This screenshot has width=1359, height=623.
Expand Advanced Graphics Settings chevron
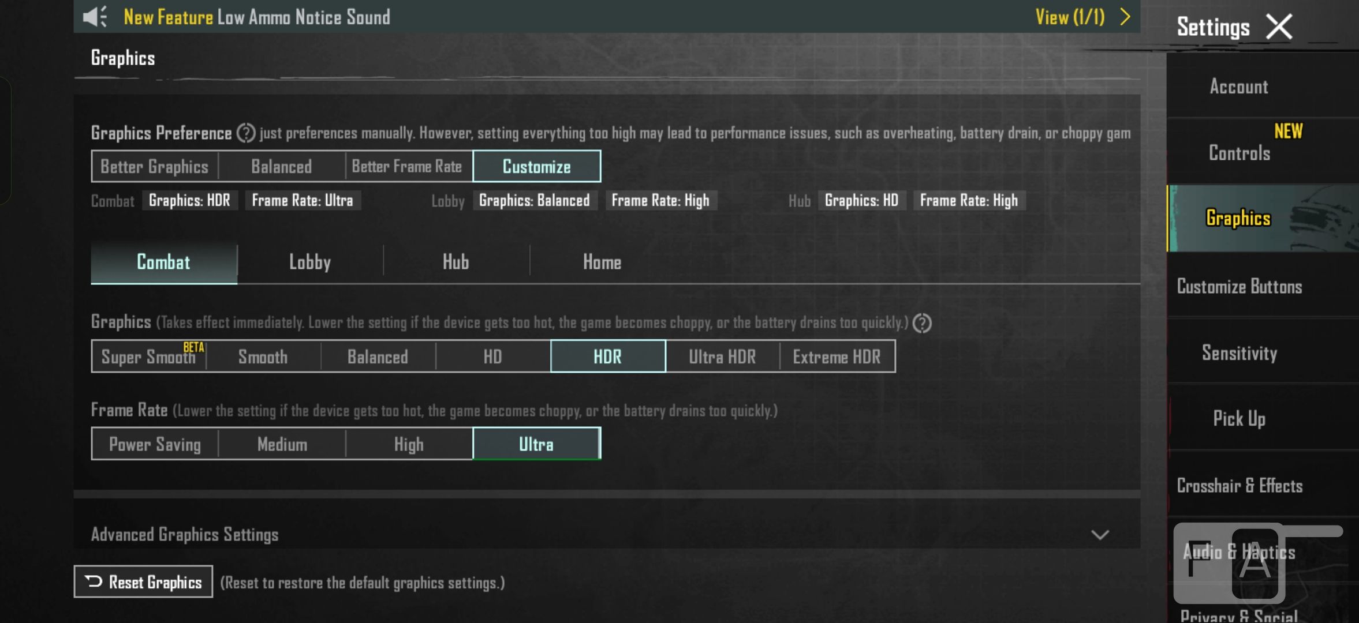tap(1100, 535)
